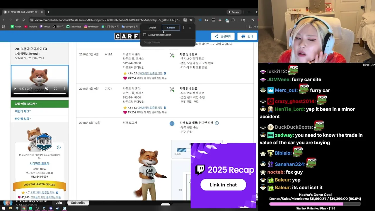This screenshot has height=211, width=375.
Task: Reload the Carfax page
Action: [17, 20]
